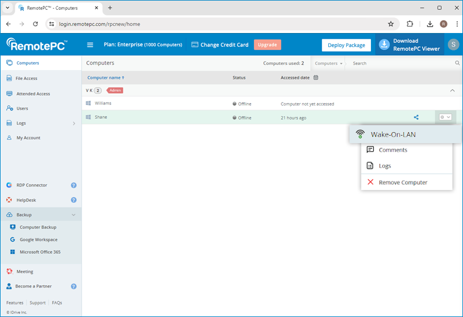Open the hamburger menu beside RemotePC logo
Viewport: 463px width, 317px height.
pos(90,45)
